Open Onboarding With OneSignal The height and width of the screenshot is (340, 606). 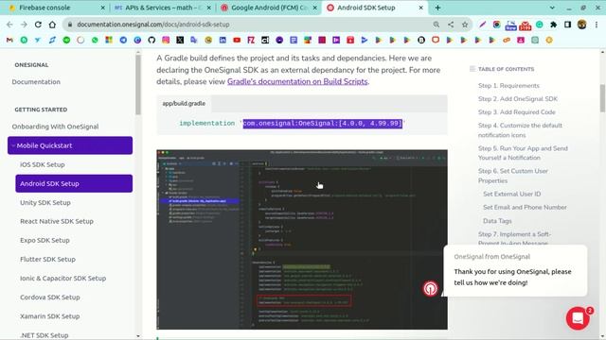click(55, 127)
